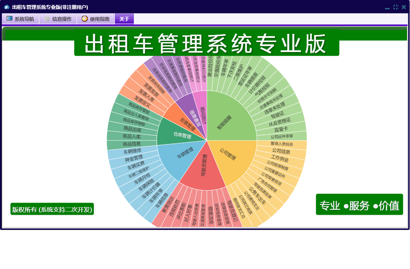Click the app logo icon in title bar

(x=6, y=7)
